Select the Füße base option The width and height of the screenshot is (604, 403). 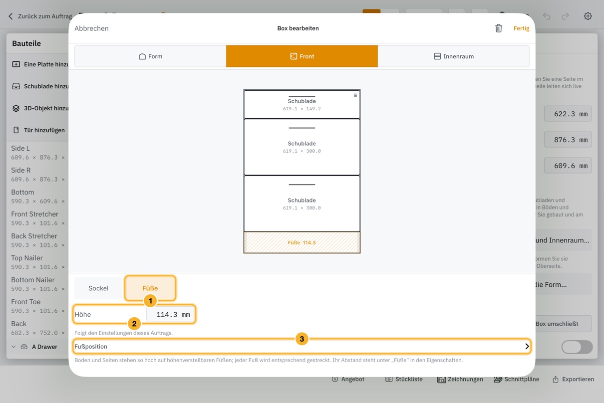coord(150,288)
